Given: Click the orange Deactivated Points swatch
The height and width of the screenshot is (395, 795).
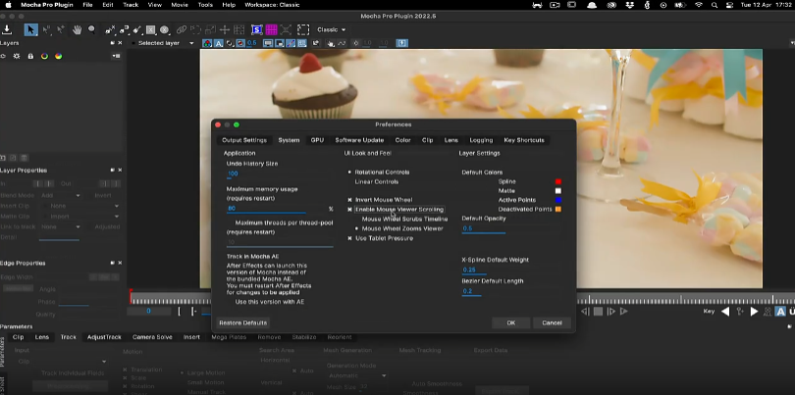Looking at the screenshot, I should click(558, 209).
